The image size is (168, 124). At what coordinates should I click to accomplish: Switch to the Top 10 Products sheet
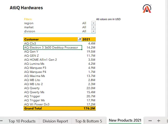tap(22, 121)
